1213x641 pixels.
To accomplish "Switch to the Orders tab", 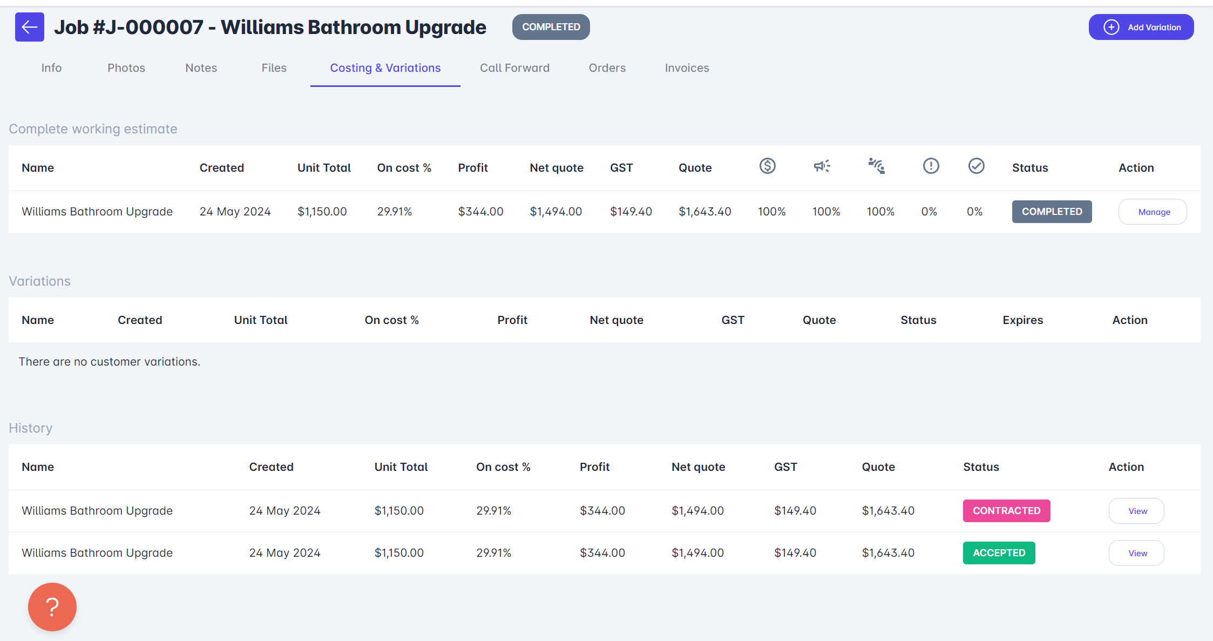I will coord(607,68).
